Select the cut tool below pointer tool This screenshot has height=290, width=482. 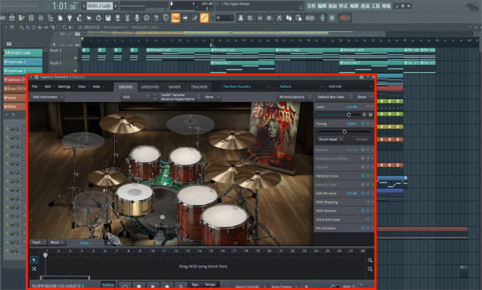(34, 269)
